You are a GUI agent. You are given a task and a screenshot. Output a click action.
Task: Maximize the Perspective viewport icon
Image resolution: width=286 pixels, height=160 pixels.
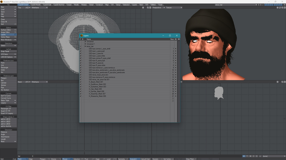tap(285, 8)
